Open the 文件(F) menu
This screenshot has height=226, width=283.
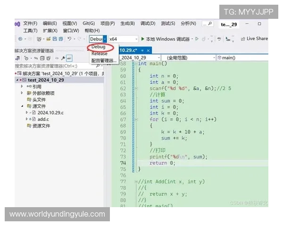pyautogui.click(x=30, y=24)
